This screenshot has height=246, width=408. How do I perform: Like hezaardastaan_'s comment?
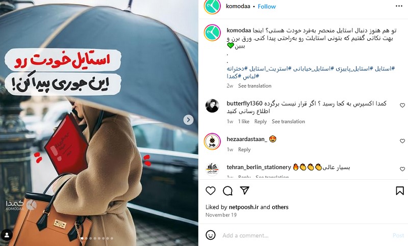click(402, 141)
